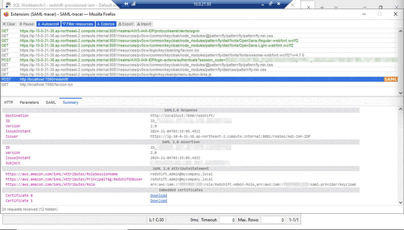Click the signal strength icon on session bar
The image size is (404, 230).
pyautogui.click(x=133, y=4)
